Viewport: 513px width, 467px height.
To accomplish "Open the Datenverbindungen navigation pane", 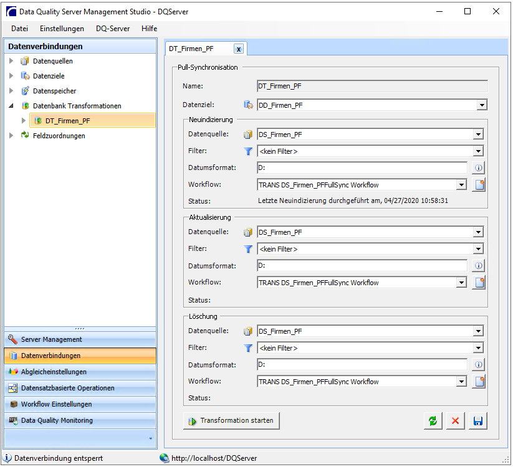I will point(80,356).
